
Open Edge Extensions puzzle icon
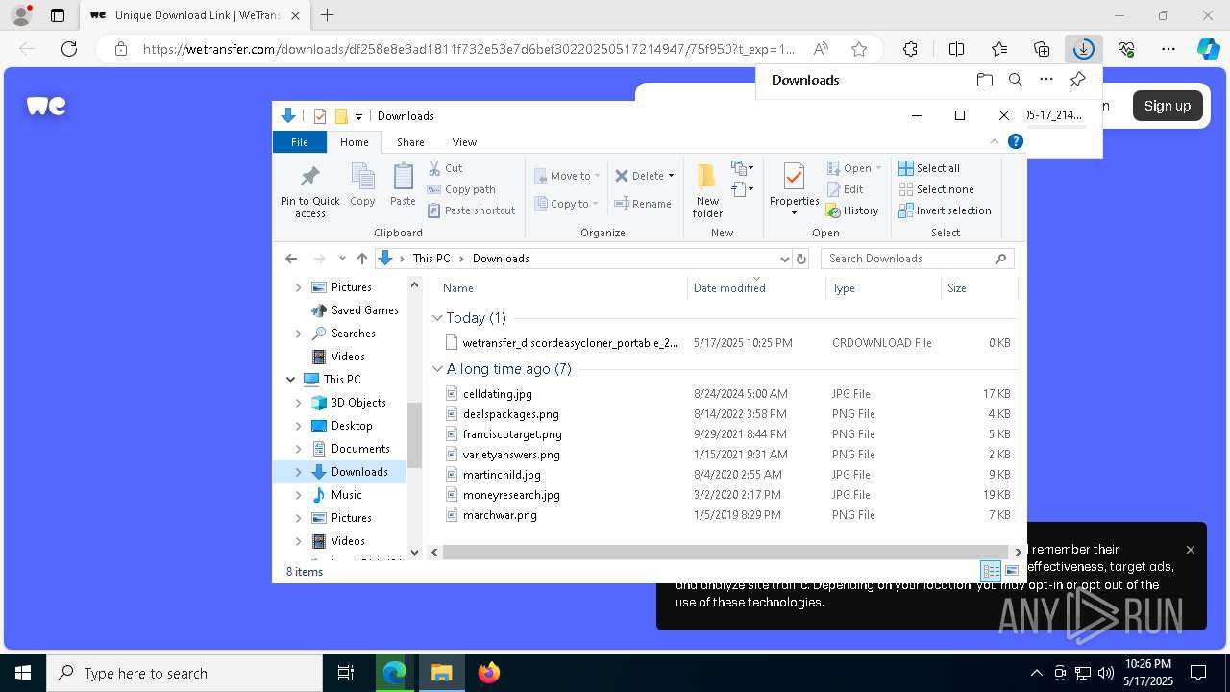(x=910, y=49)
